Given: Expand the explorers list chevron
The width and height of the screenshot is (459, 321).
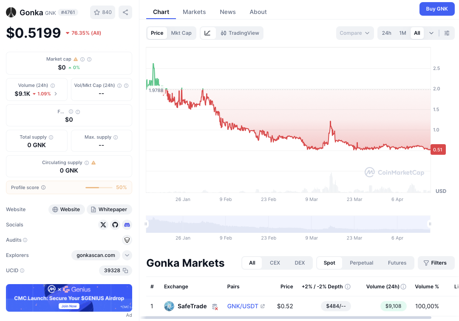Looking at the screenshot, I should click(127, 255).
